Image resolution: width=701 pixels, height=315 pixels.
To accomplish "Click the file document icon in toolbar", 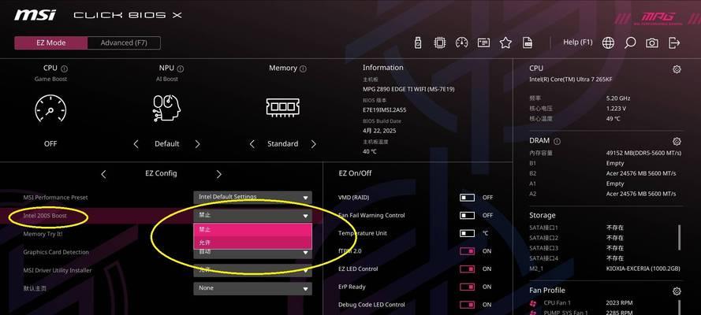I will point(528,43).
